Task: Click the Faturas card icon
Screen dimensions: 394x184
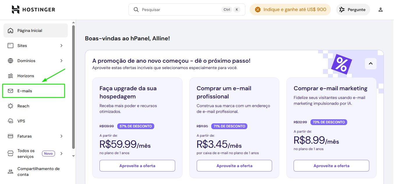Action: tap(10, 136)
